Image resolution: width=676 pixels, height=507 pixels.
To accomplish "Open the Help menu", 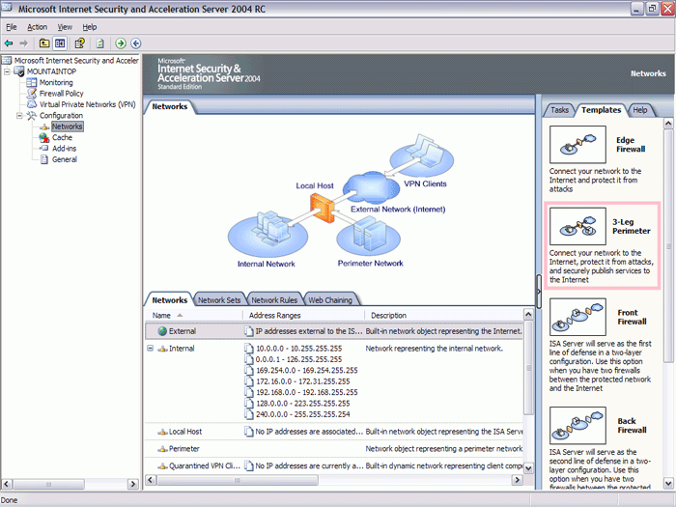I will (x=90, y=27).
